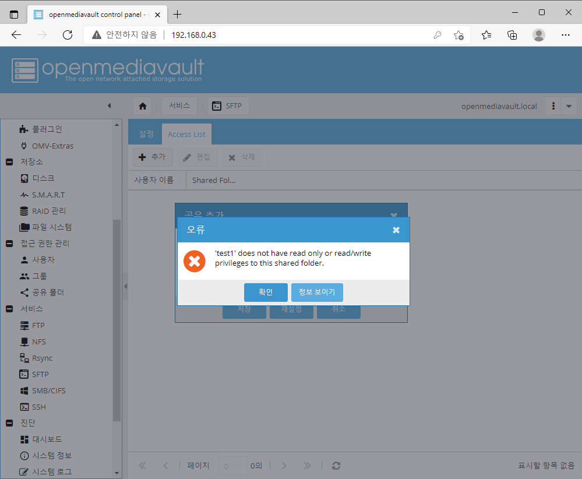Sort by 사용자 이름 column header
Screen dimensions: 582x479
point(157,180)
